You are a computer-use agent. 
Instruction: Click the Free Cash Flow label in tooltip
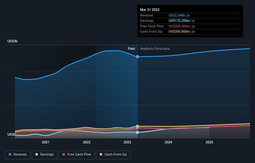pos(152,26)
